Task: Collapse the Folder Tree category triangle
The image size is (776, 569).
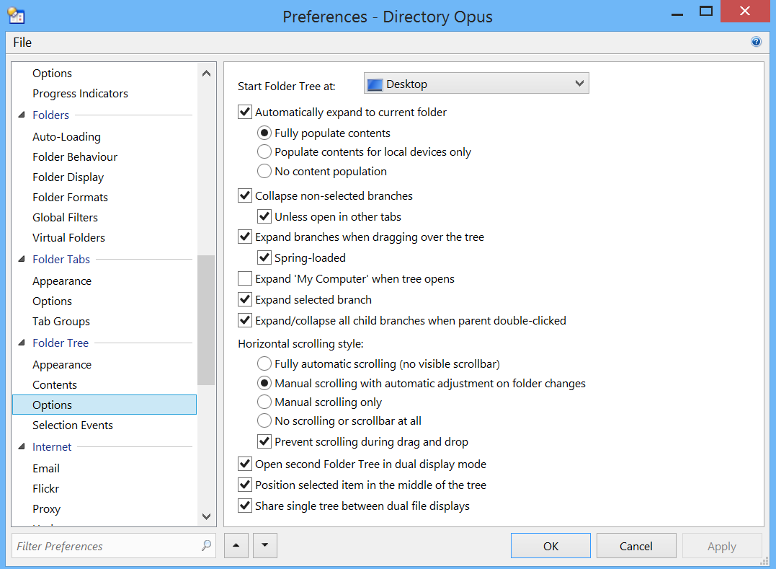Action: coord(22,343)
